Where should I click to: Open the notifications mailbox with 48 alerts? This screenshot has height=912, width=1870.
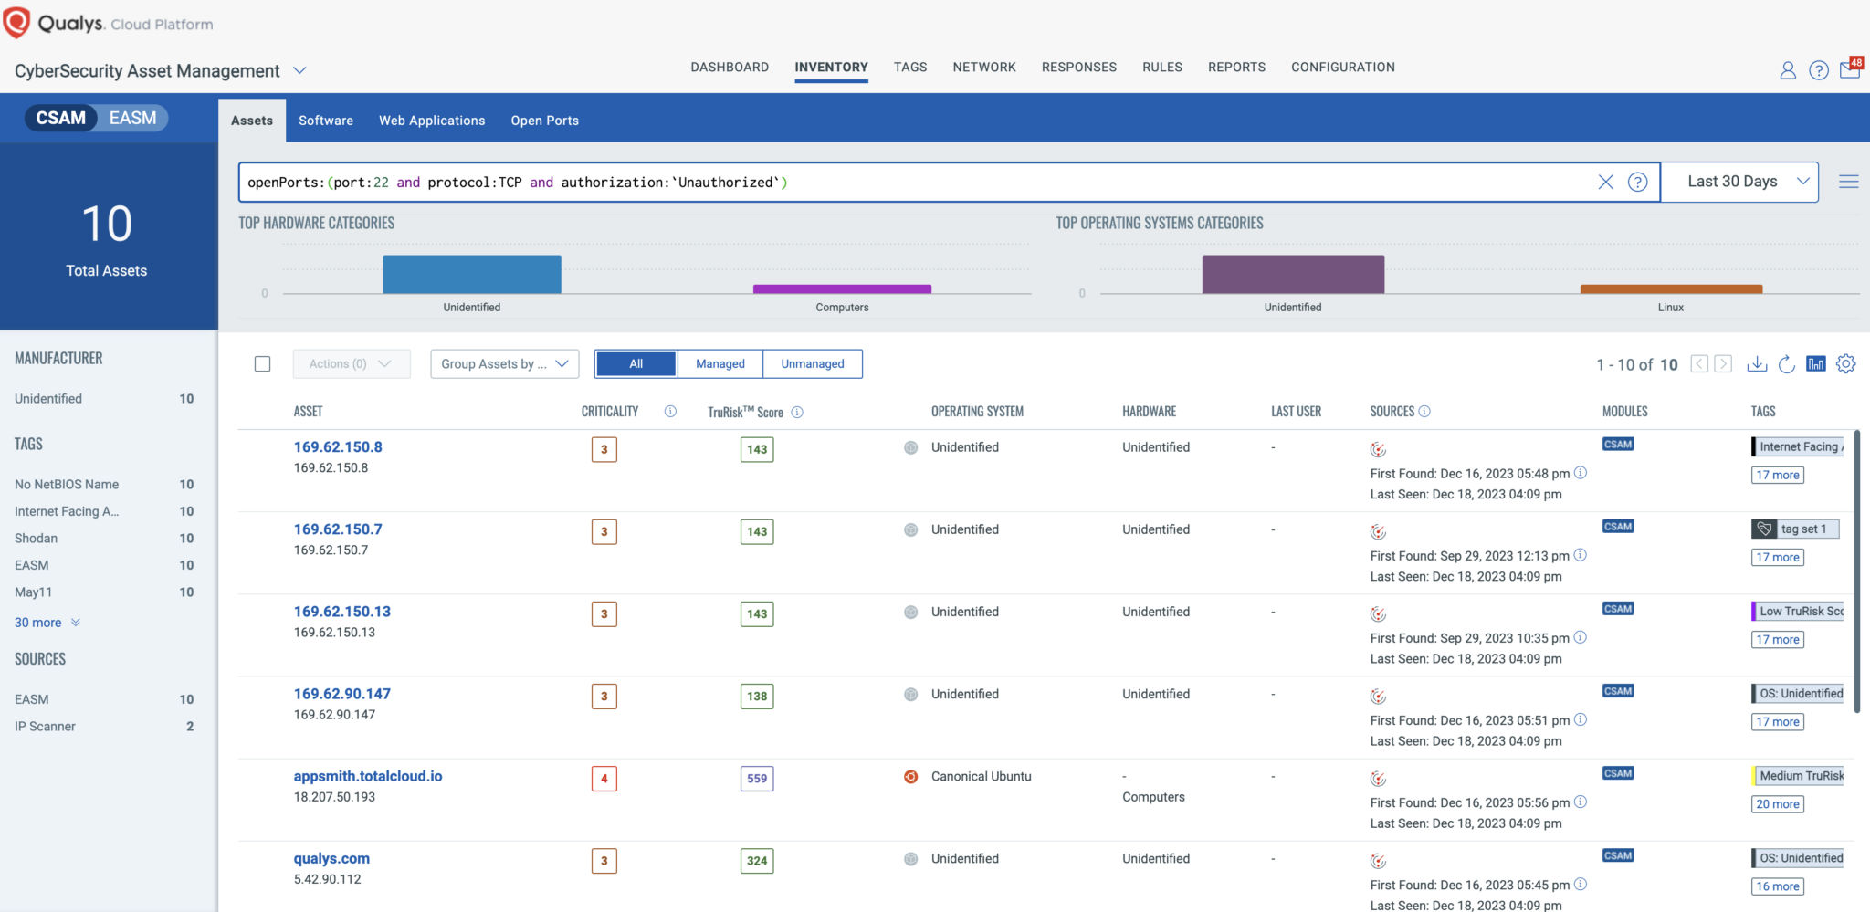tap(1850, 70)
